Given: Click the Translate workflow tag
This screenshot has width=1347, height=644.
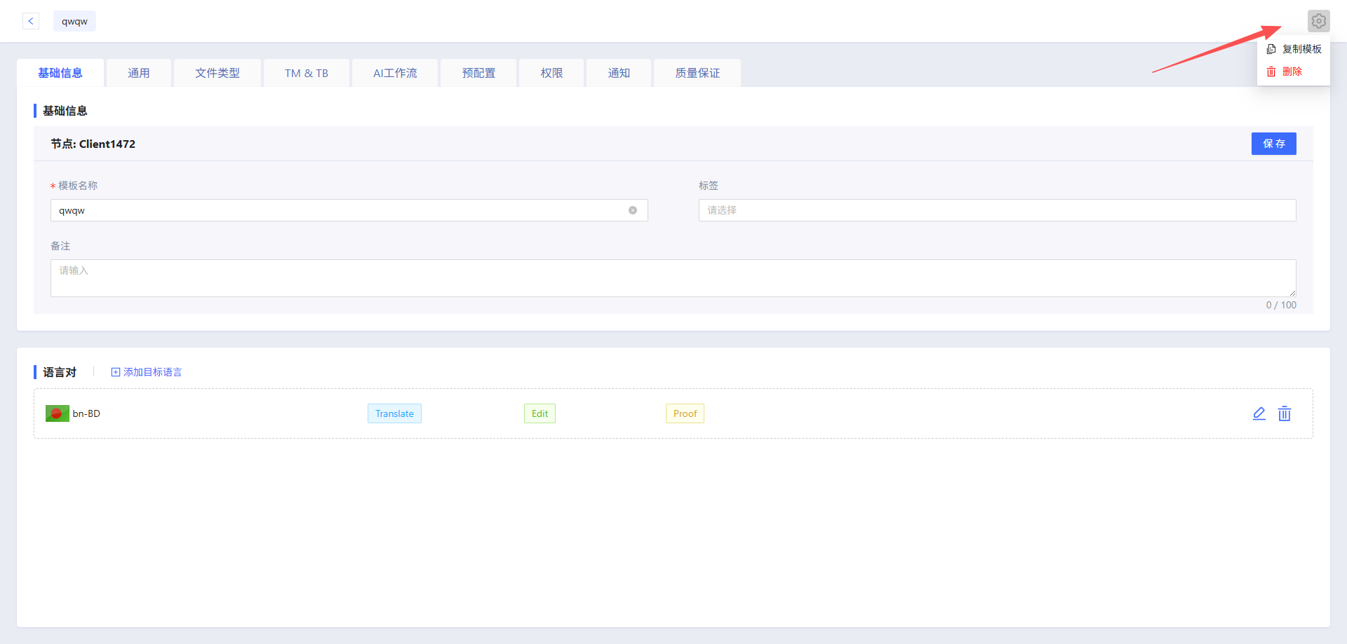Looking at the screenshot, I should click(394, 413).
